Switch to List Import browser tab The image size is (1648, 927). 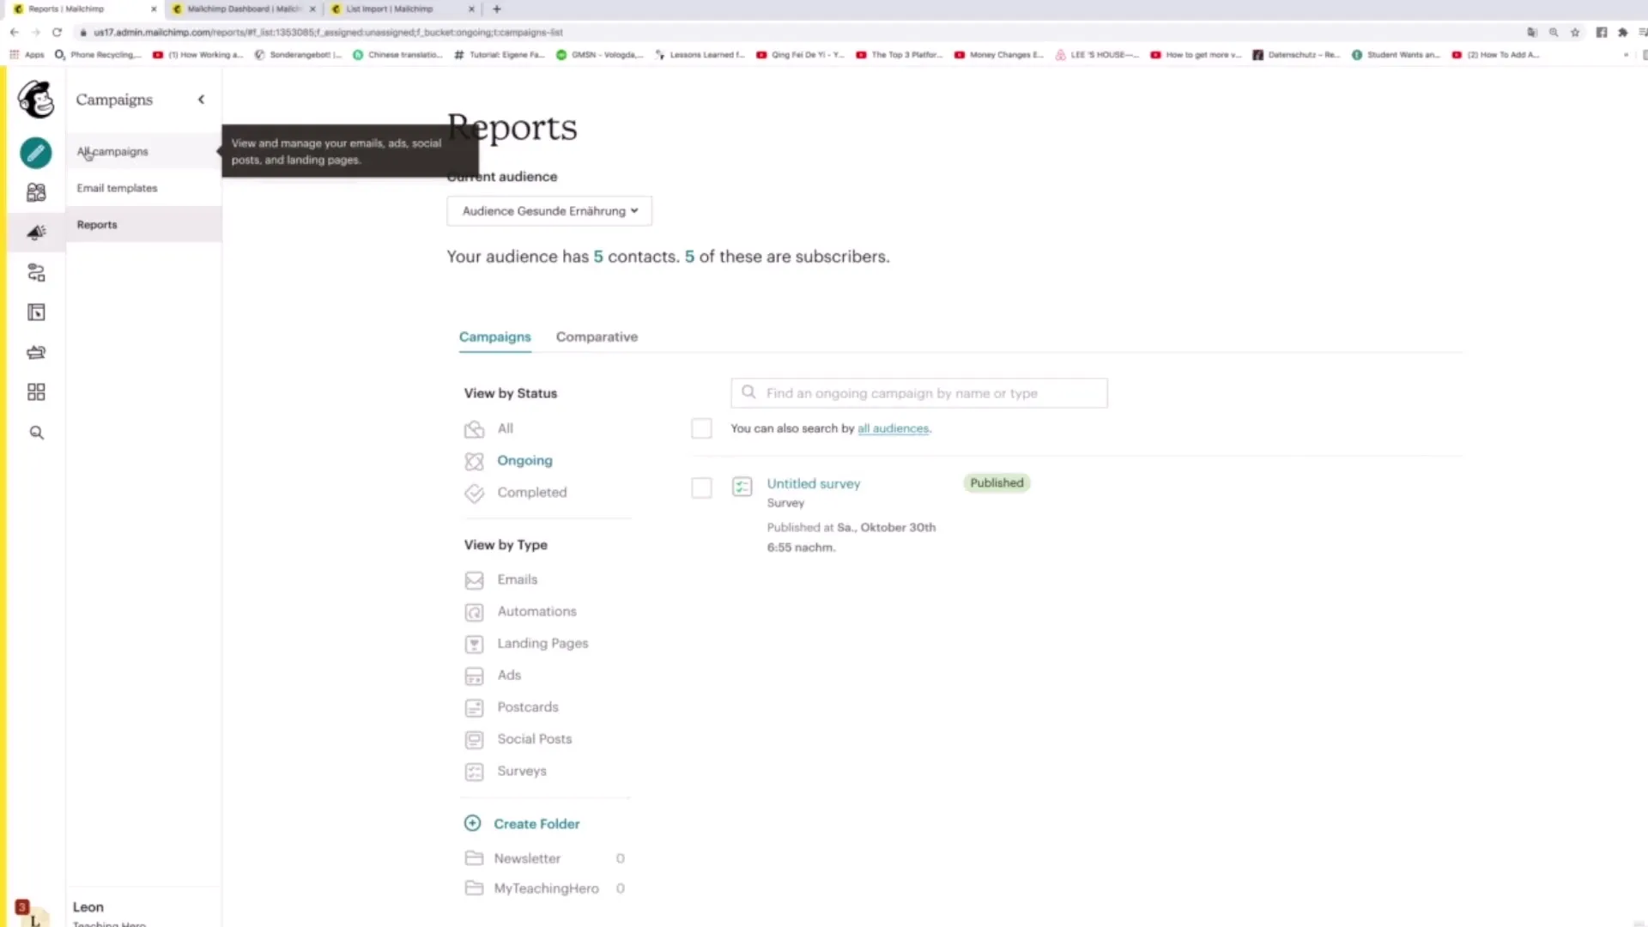click(x=401, y=9)
